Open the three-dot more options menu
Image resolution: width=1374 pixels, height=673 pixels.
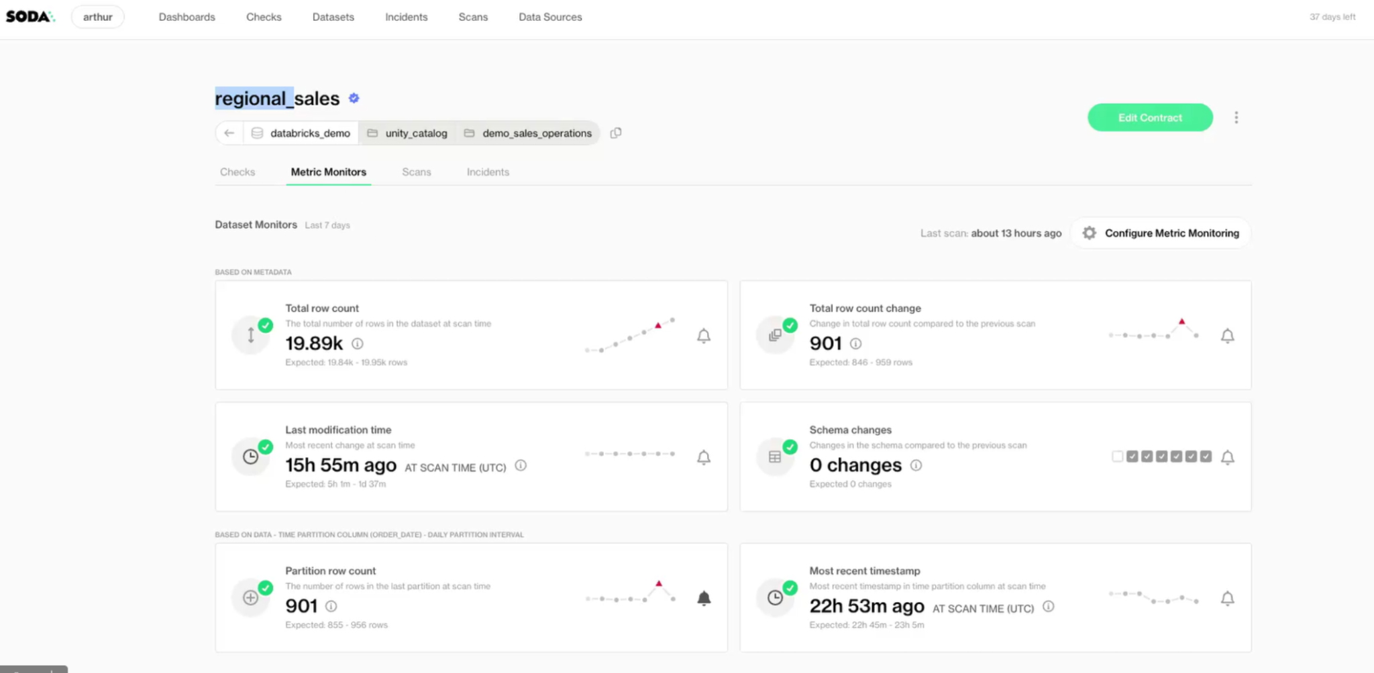click(1236, 118)
